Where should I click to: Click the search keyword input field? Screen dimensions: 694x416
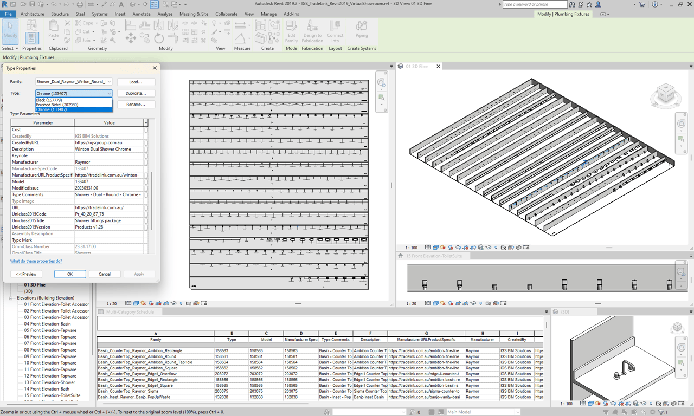[534, 4]
